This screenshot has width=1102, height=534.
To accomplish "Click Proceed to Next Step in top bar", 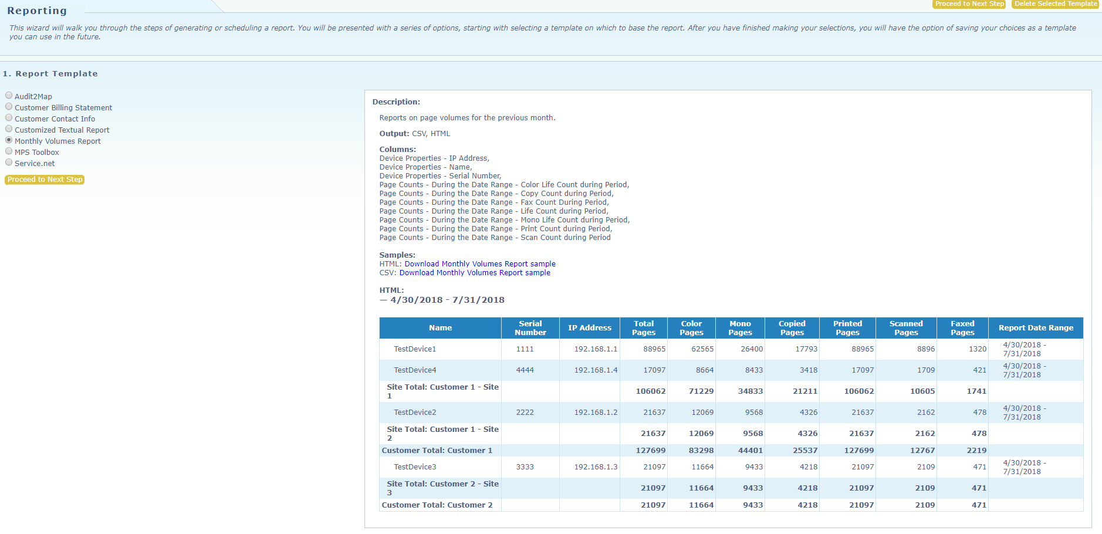I will point(969,4).
